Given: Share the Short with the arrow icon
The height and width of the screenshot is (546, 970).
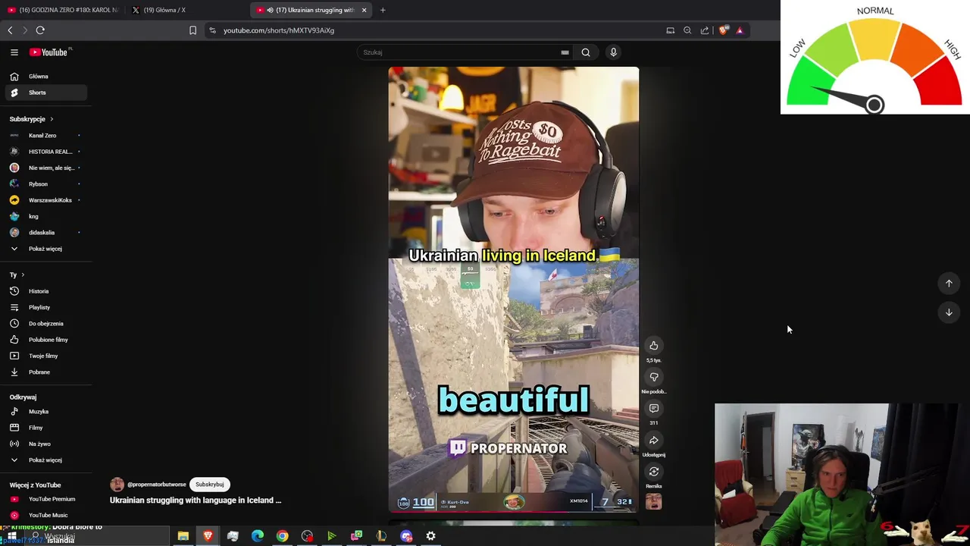Looking at the screenshot, I should [654, 441].
